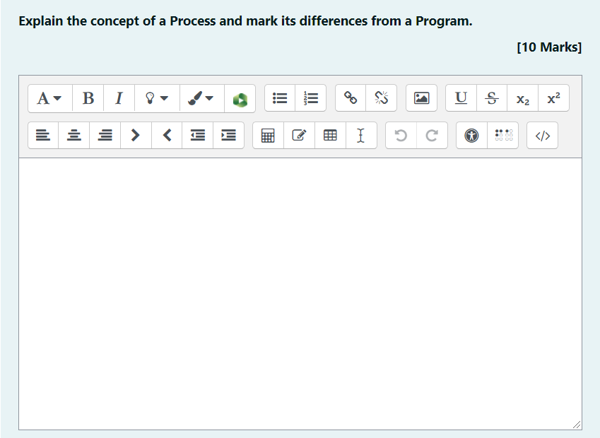600x438 pixels.
Task: Click the outdent icon
Action: [197, 136]
